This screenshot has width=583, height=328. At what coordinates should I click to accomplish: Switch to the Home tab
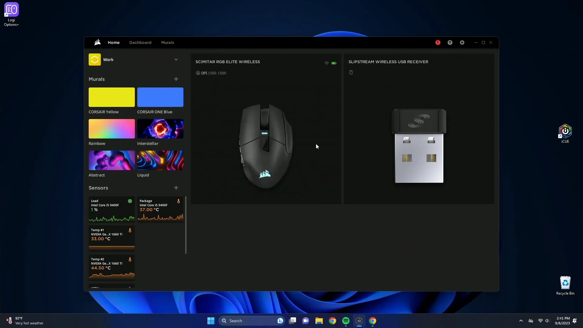pyautogui.click(x=114, y=43)
